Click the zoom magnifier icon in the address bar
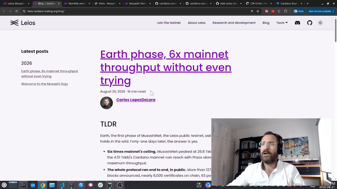 coord(252,11)
